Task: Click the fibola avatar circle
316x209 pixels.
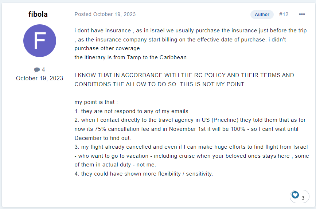Action: tap(39, 41)
